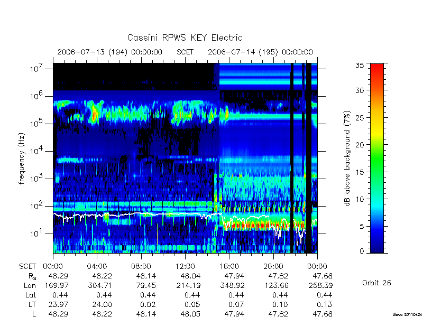Click the "LT" row label
The image size is (423, 317).
32,304
